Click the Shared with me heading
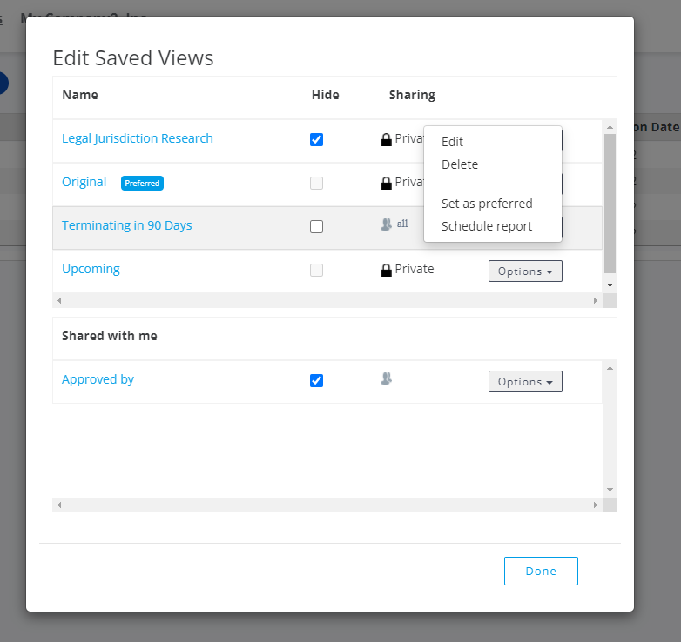 110,336
